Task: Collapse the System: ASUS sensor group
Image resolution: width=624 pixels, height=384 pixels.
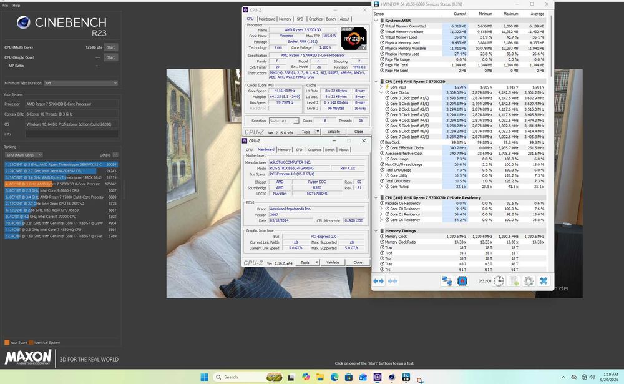Action: click(x=376, y=21)
